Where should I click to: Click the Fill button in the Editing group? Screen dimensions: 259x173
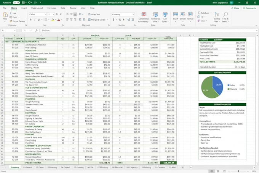[x=201, y=17]
